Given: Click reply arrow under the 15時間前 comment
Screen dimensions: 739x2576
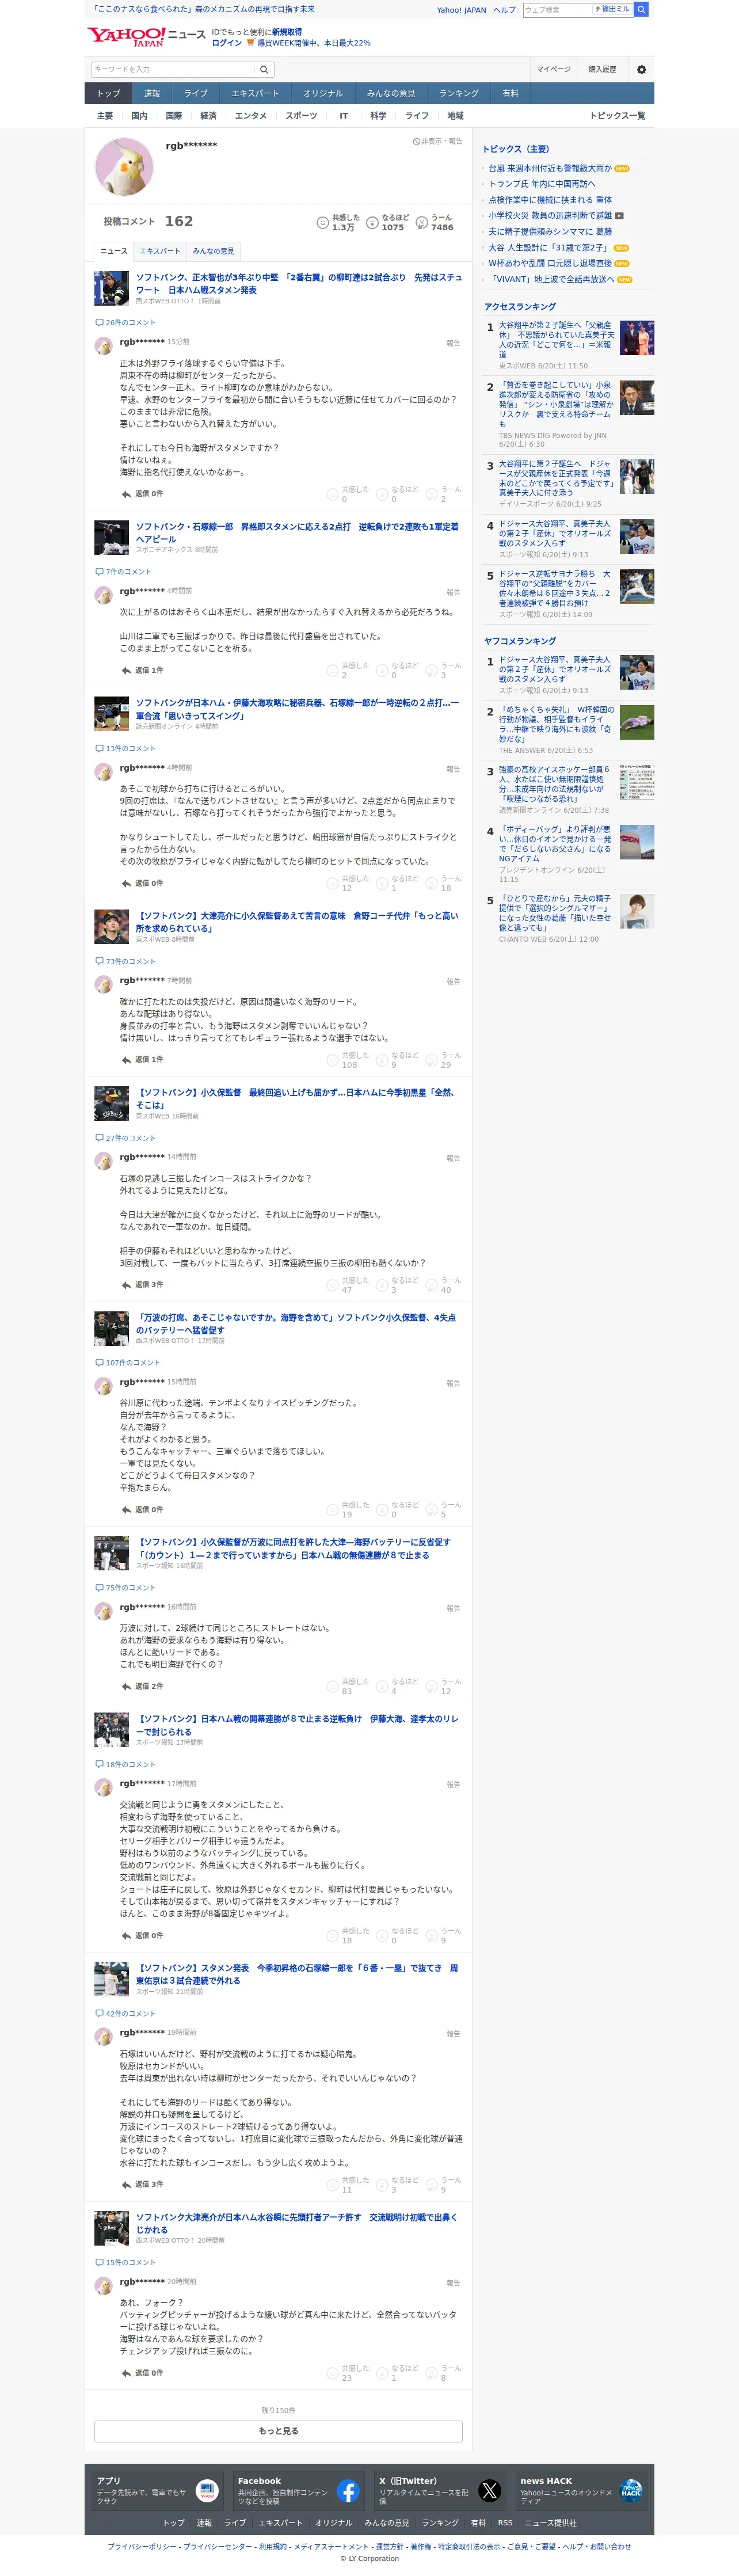Looking at the screenshot, I should click(x=126, y=1510).
